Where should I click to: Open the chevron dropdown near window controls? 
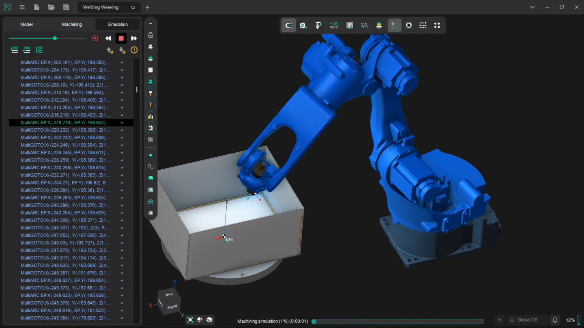(x=532, y=7)
